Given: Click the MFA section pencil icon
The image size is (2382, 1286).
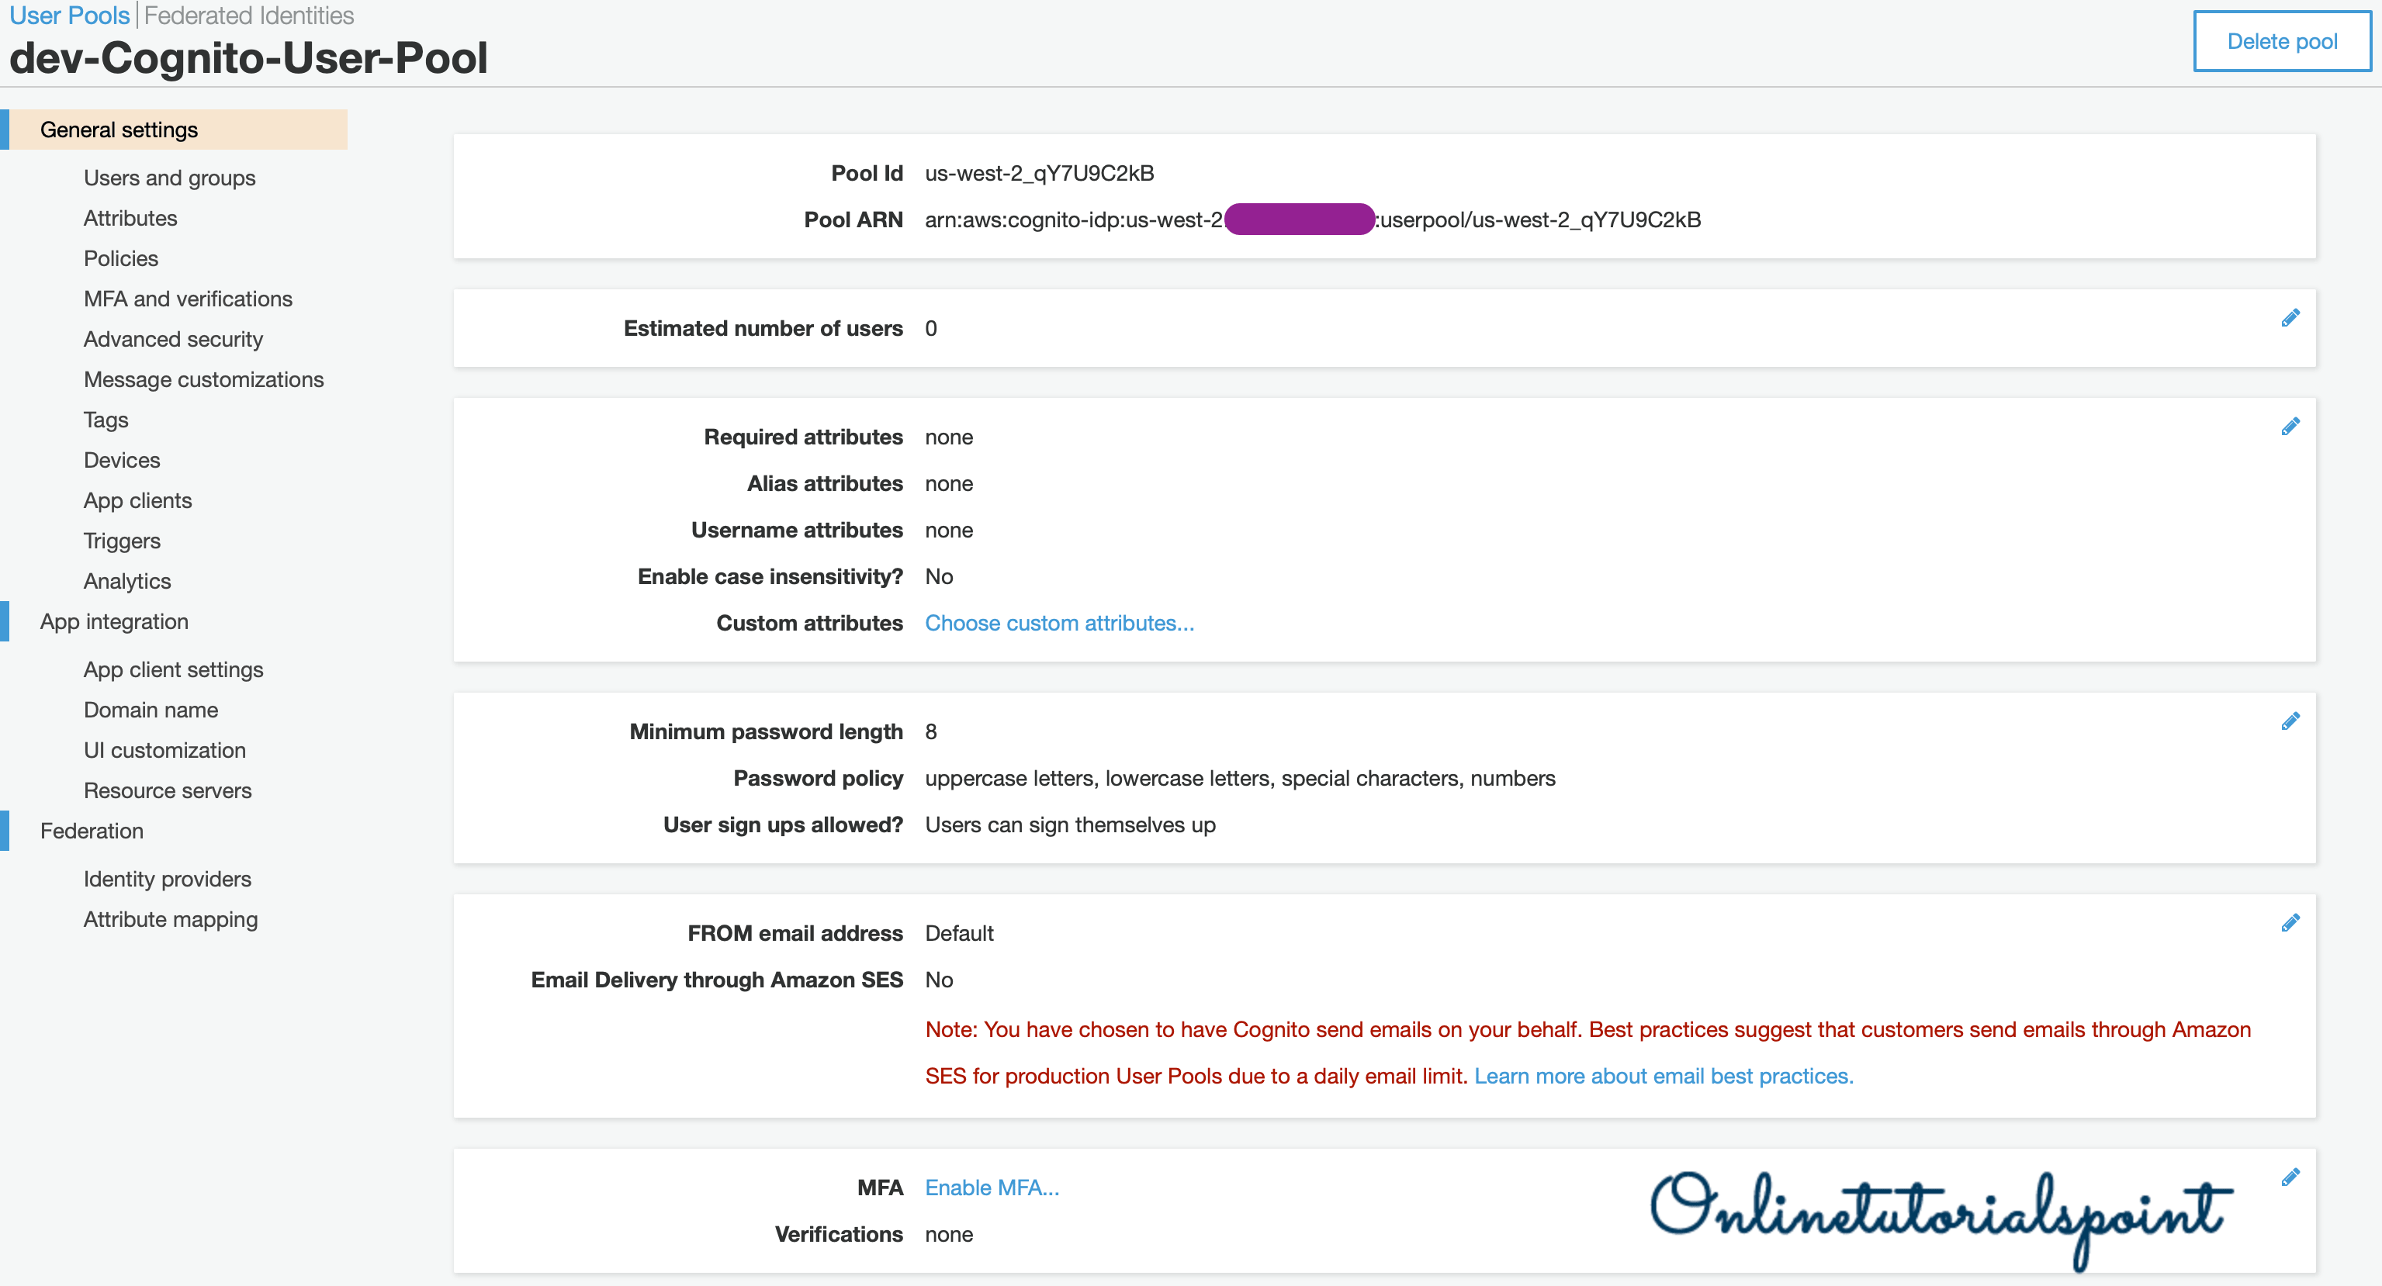Looking at the screenshot, I should pos(2290,1177).
